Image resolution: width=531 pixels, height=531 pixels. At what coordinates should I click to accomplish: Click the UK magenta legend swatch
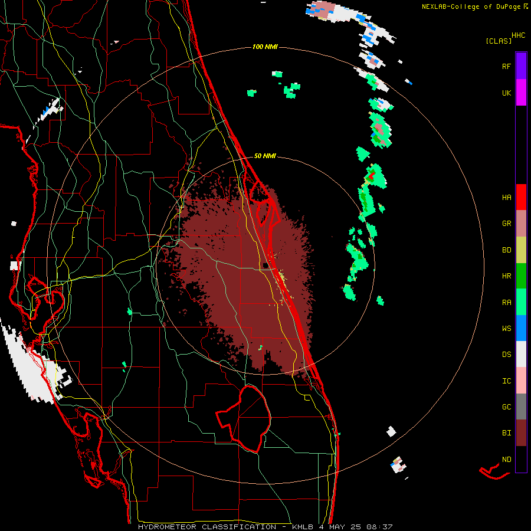[x=521, y=93]
